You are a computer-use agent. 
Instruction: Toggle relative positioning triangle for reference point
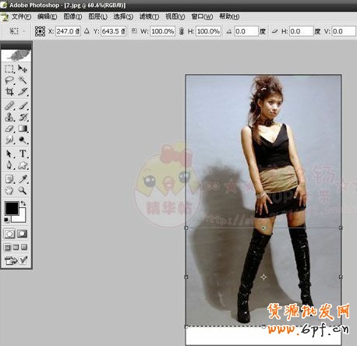pyautogui.click(x=87, y=31)
